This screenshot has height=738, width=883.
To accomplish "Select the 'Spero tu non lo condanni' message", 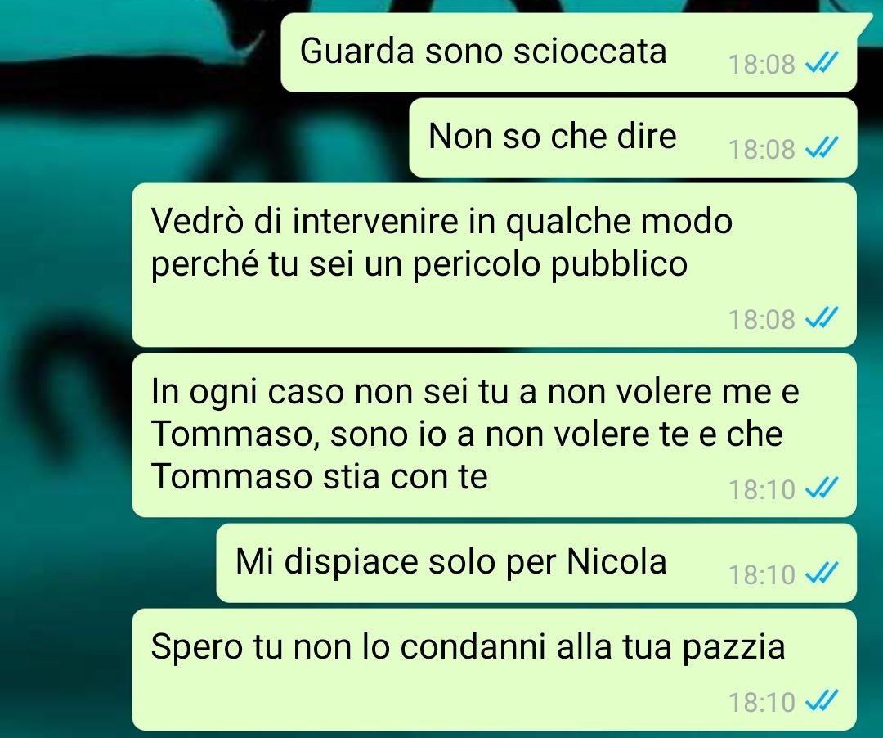I will pyautogui.click(x=494, y=669).
